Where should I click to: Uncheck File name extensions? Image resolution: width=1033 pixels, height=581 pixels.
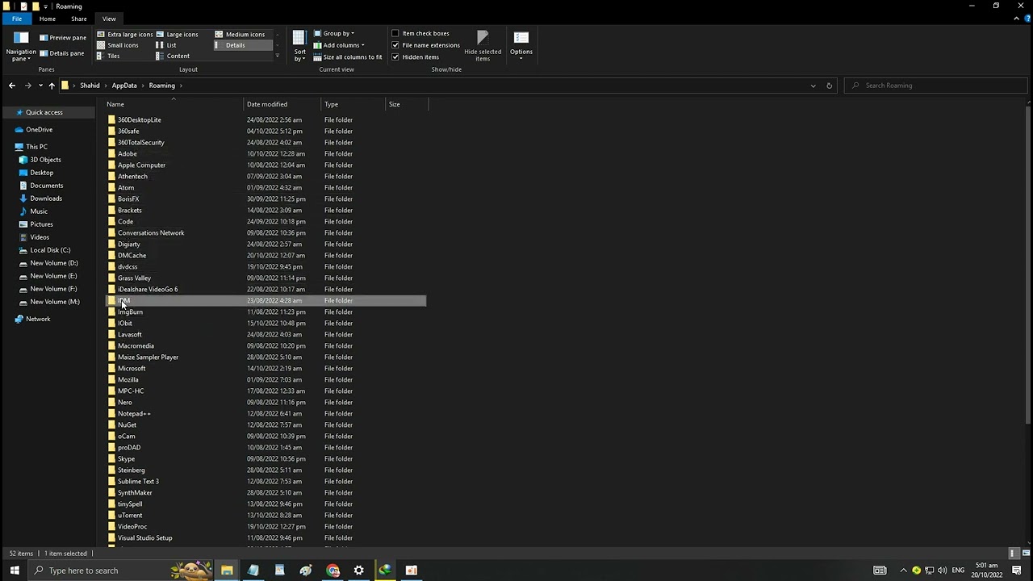(x=425, y=45)
